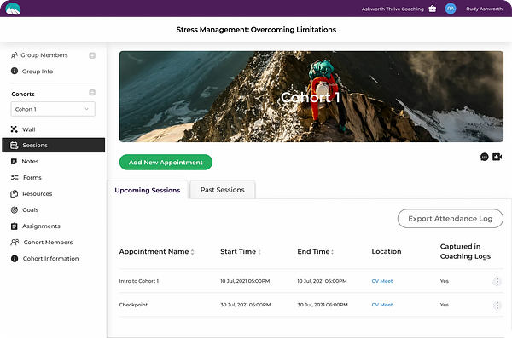This screenshot has height=338, width=512.
Task: Click the 10 Jul, 2021 05:00PM start time
Action: (245, 281)
